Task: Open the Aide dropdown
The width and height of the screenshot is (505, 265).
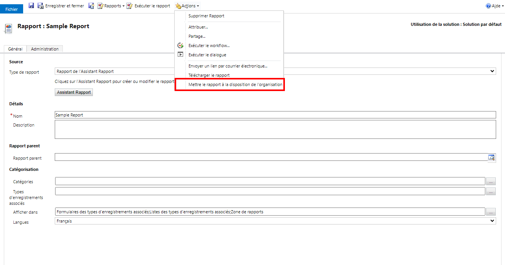Action: pyautogui.click(x=495, y=6)
